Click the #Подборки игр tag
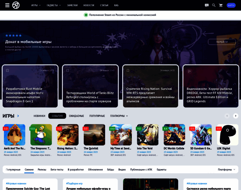This screenshot has height=190, width=241. [x=74, y=183]
